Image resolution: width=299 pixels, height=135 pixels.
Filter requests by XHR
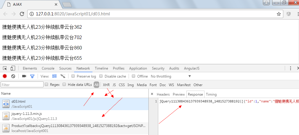pos(106,85)
